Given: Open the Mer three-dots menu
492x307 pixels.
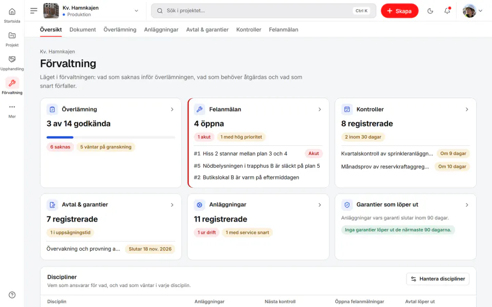Looking at the screenshot, I should click(12, 107).
